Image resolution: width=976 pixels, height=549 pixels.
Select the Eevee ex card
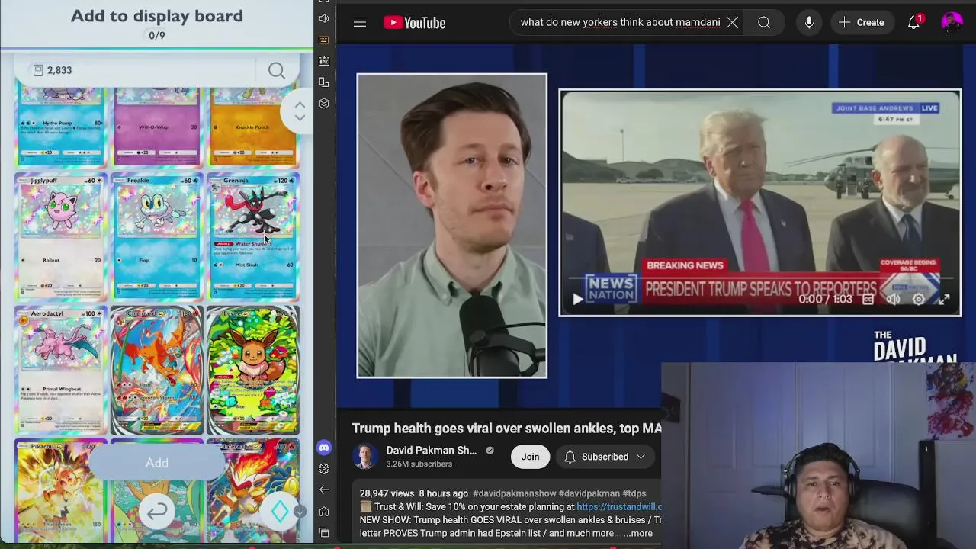(253, 370)
